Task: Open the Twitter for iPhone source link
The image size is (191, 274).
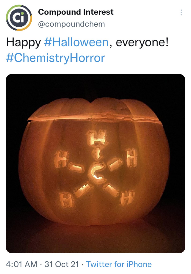Action: [x=119, y=264]
